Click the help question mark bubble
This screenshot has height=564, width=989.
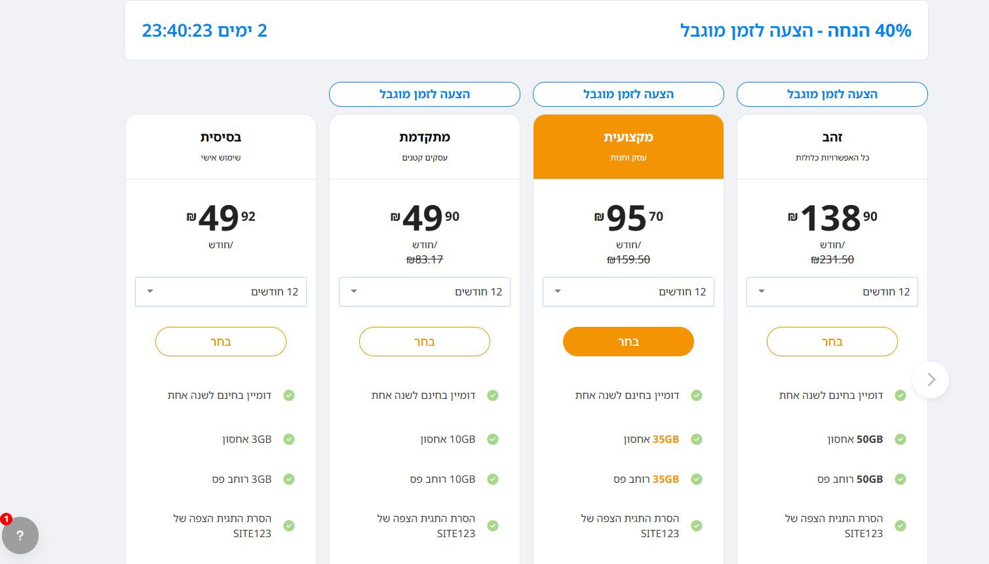point(20,535)
